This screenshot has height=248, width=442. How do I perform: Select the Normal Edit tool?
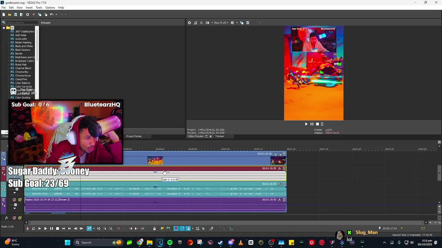89,228
